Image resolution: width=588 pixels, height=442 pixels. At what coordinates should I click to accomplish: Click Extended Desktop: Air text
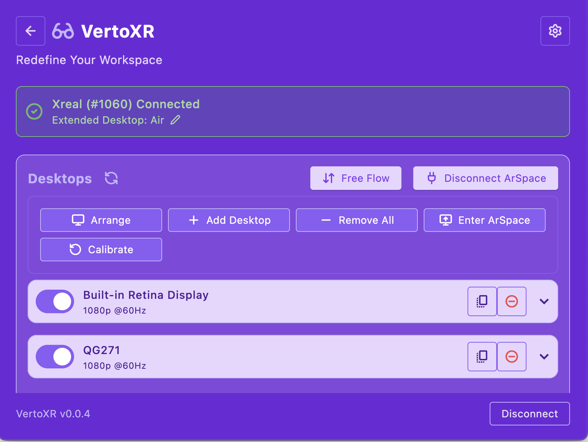tap(108, 120)
